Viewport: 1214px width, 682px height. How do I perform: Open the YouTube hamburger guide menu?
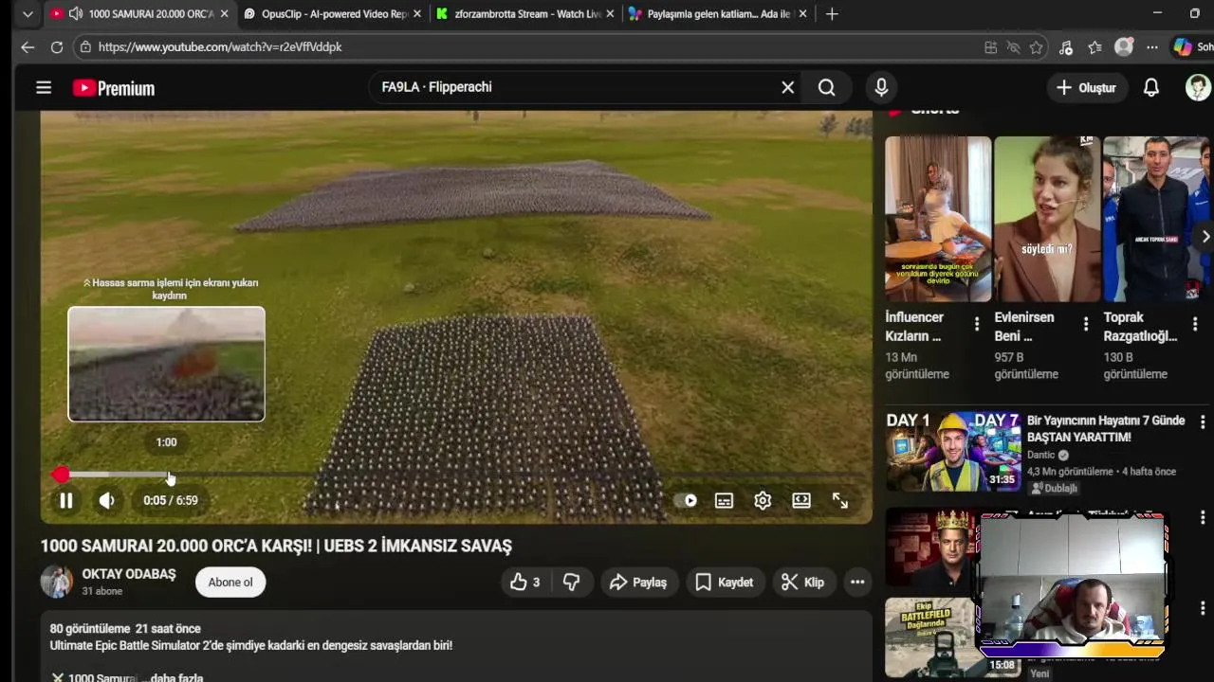click(x=44, y=88)
